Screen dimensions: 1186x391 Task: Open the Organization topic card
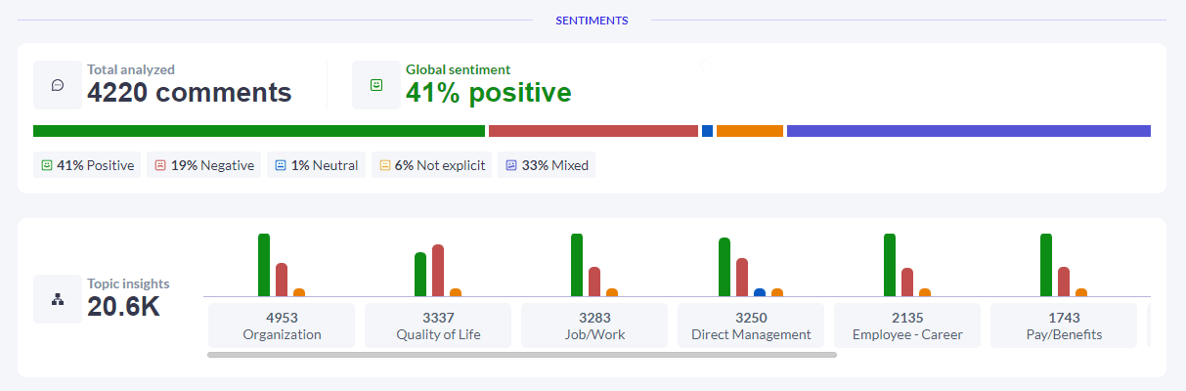[282, 326]
